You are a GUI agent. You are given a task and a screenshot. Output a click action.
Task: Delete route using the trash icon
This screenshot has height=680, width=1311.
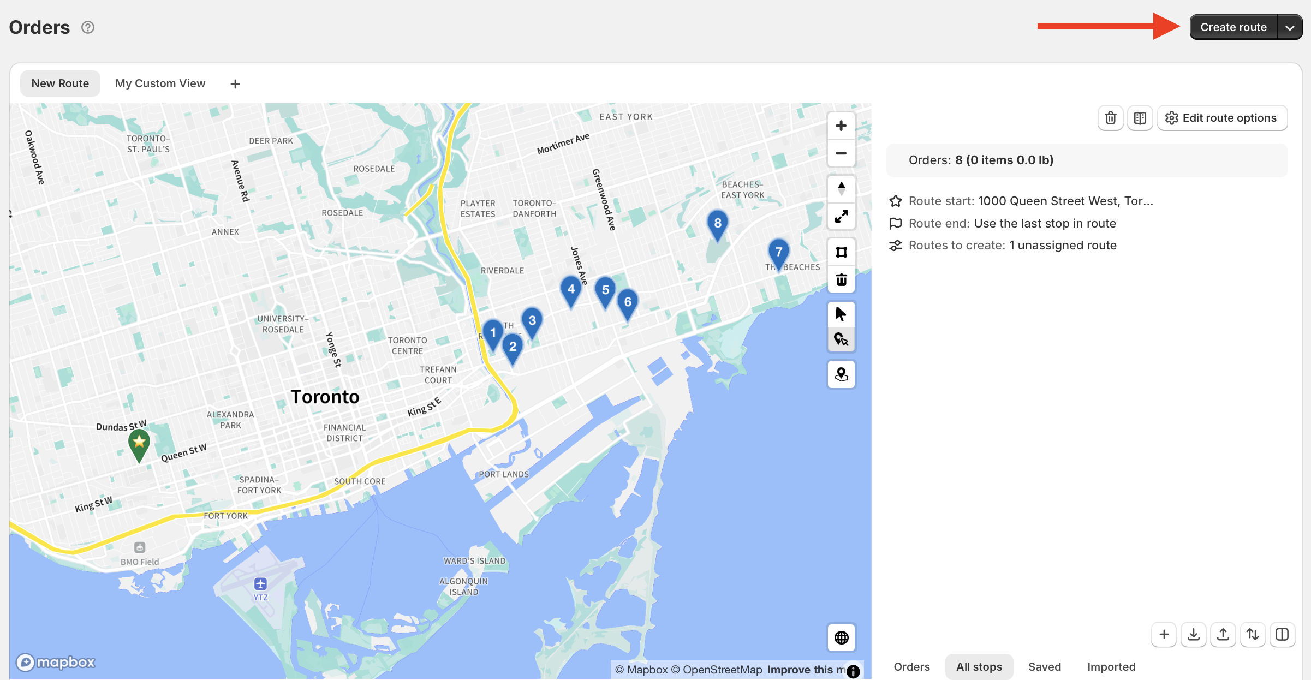(x=1110, y=118)
